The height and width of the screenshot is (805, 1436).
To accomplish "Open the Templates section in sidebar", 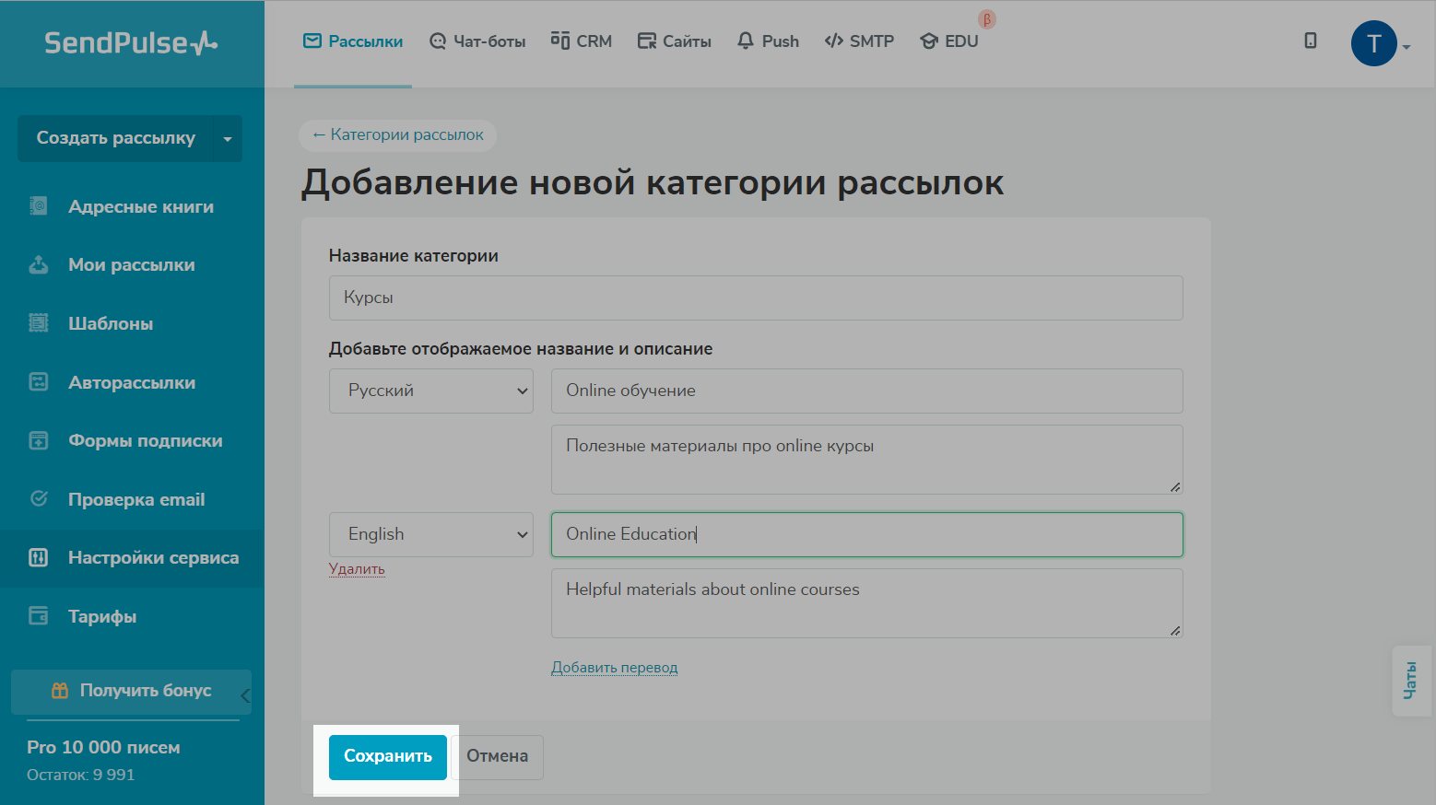I will tap(110, 324).
